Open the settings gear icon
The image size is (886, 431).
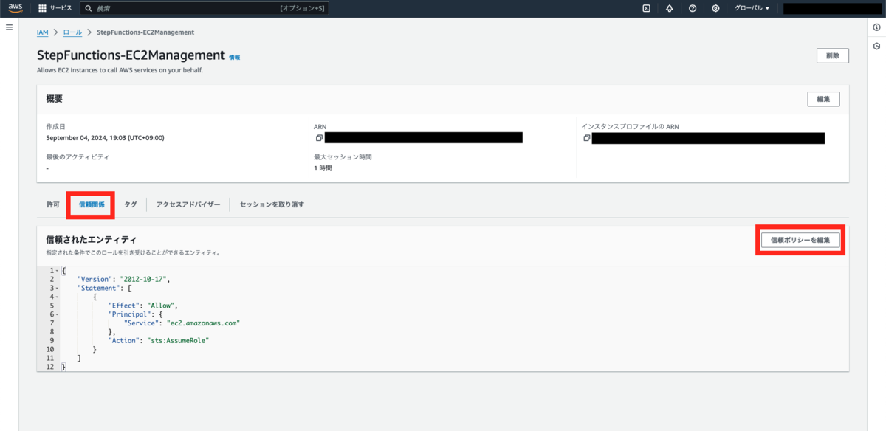[715, 8]
